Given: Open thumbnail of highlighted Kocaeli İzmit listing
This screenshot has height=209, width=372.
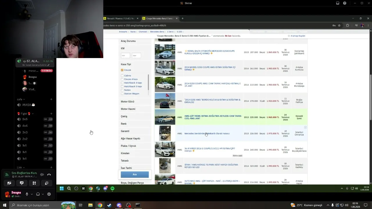Looking at the screenshot, I should [165, 117].
